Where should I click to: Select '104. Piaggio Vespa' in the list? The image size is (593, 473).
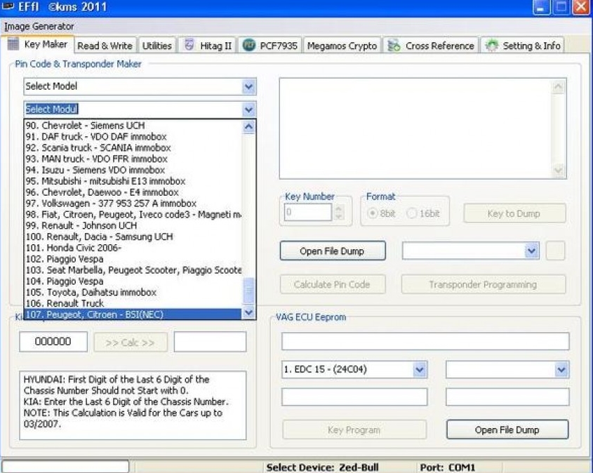tap(133, 281)
